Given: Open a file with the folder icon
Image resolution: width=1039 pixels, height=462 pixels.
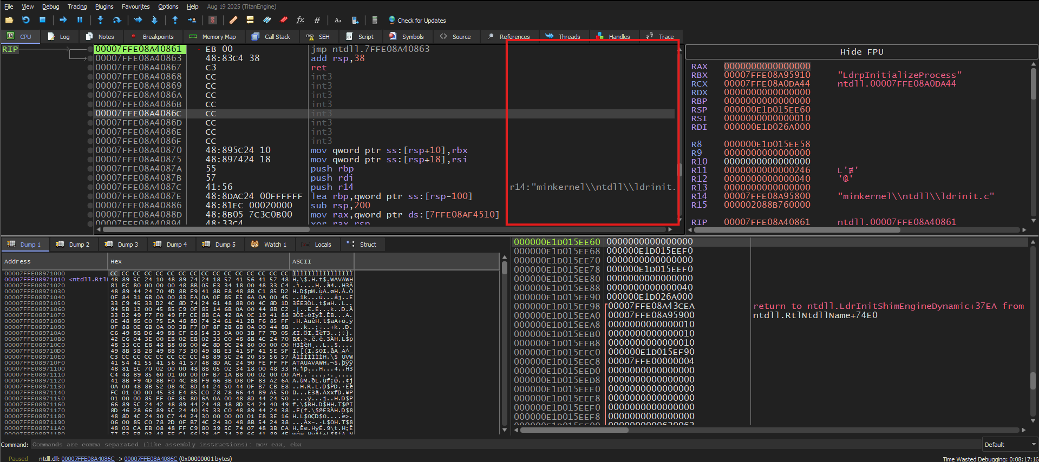Looking at the screenshot, I should coord(9,20).
